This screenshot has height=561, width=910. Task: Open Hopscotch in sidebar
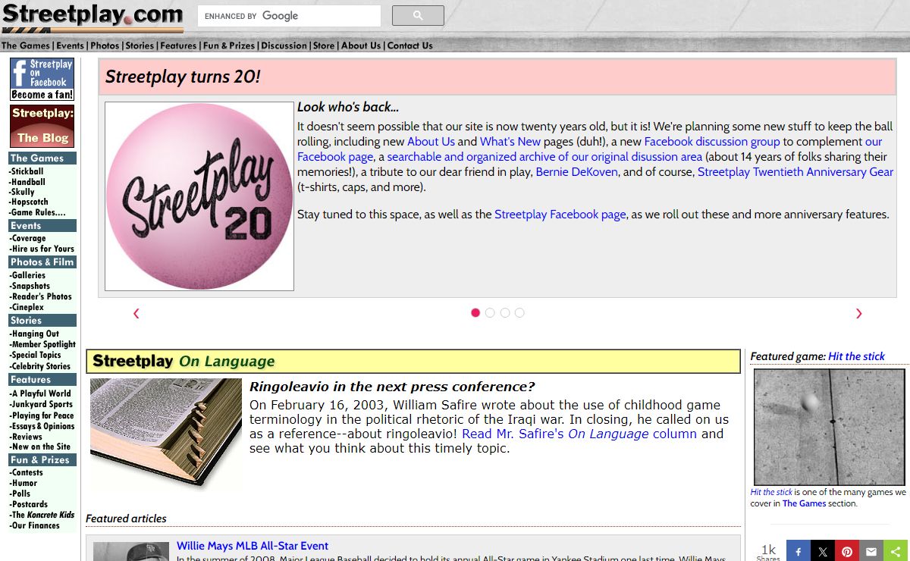(29, 202)
